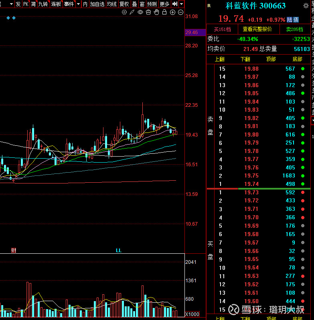Select sell level 1 price 19.74
Viewport: 314px width, 320px height.
coord(251,184)
